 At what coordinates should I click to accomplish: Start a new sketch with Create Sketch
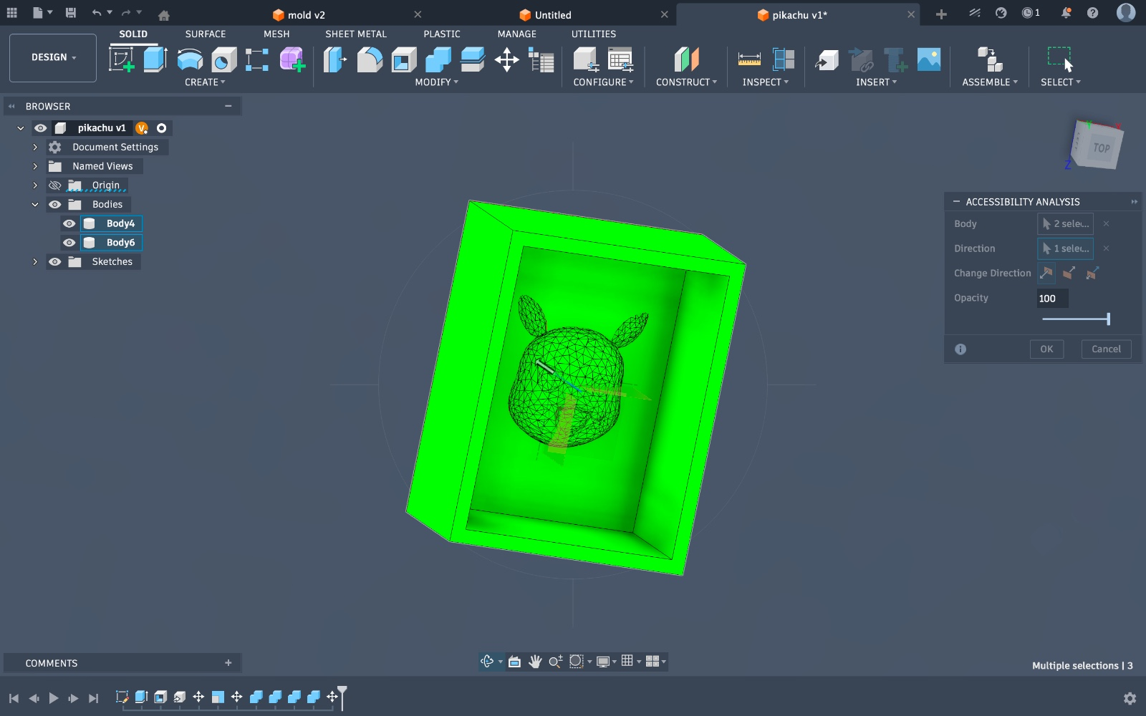click(121, 59)
